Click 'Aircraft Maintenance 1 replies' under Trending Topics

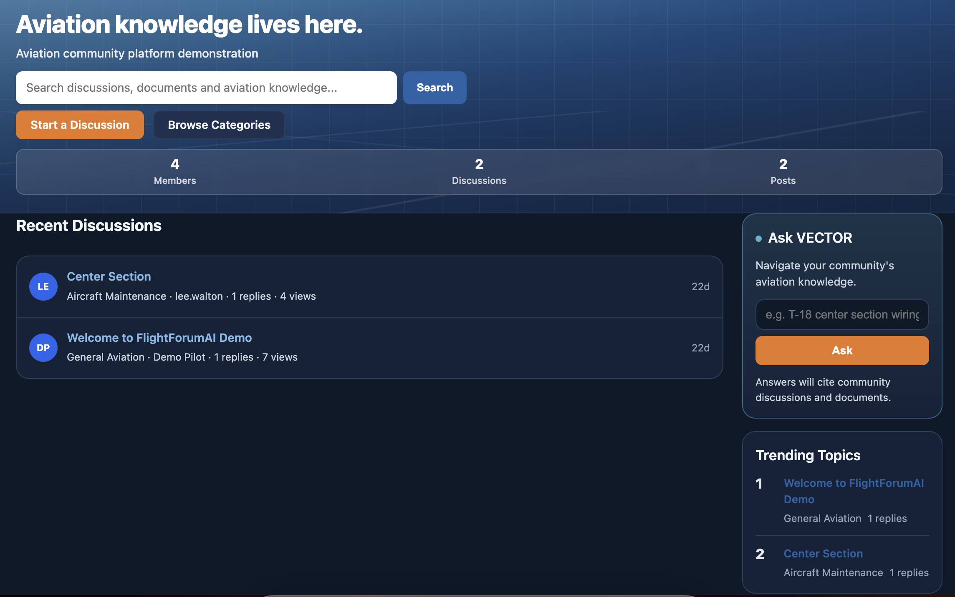[856, 573]
